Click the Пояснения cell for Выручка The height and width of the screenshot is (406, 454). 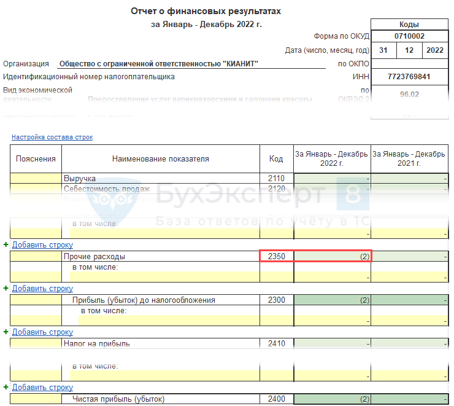[36, 178]
